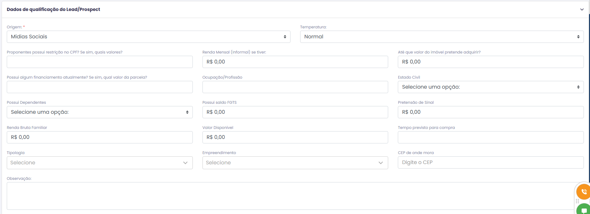Click the current financing parcela field

100,87
